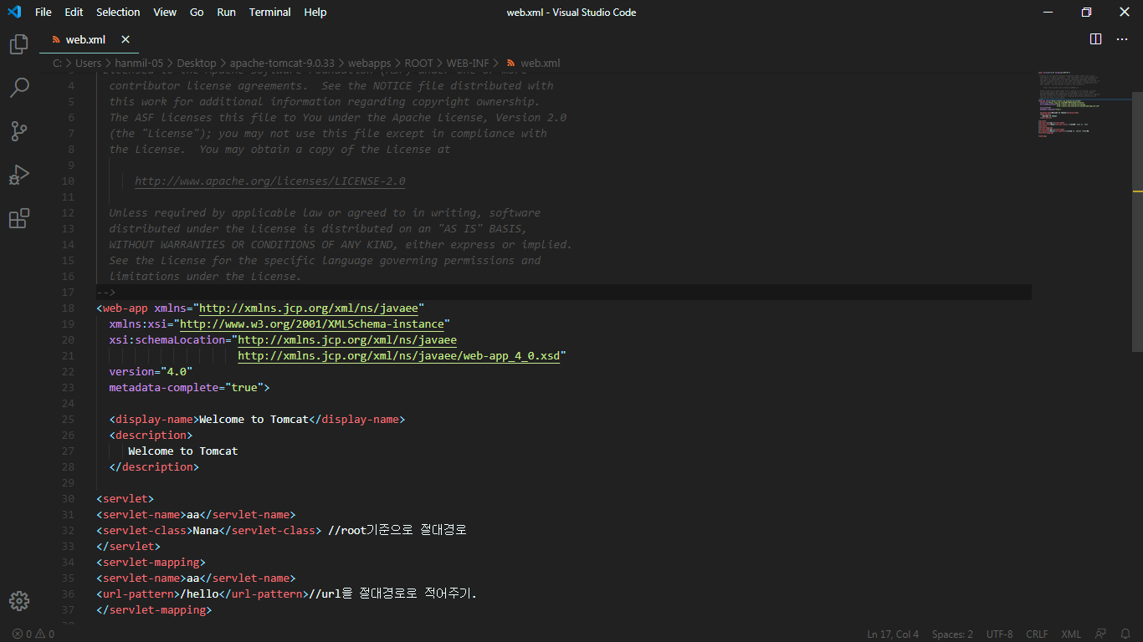This screenshot has width=1143, height=642.
Task: Open notifications bell in the status bar
Action: (x=1125, y=634)
